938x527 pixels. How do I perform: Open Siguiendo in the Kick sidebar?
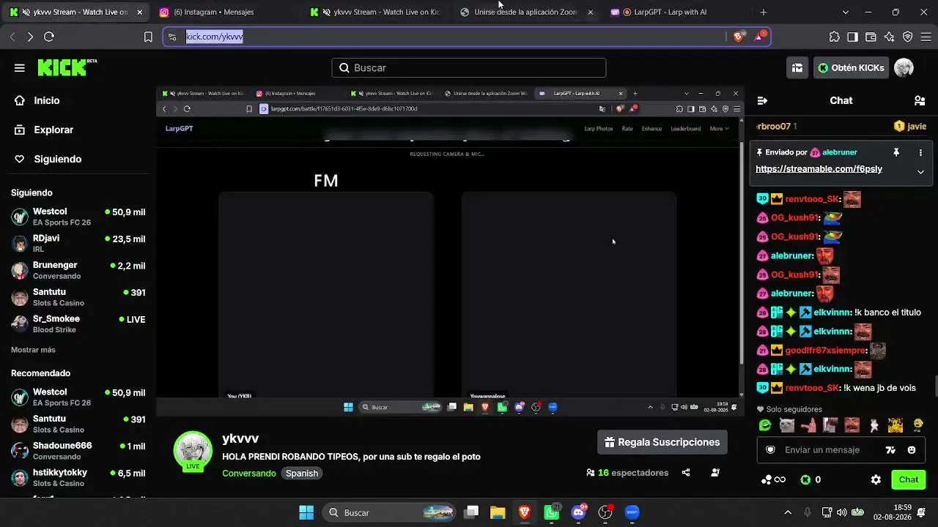[58, 159]
